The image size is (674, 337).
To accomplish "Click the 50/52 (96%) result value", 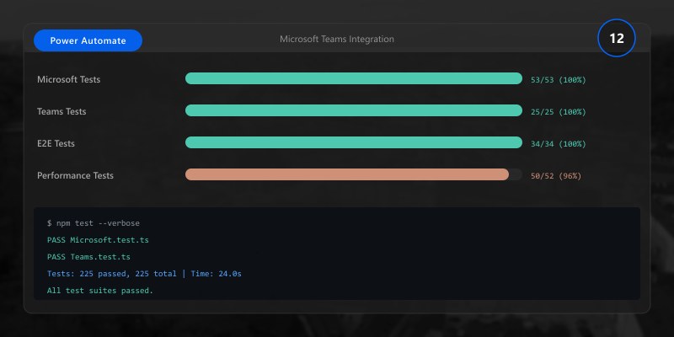I will click(x=556, y=176).
